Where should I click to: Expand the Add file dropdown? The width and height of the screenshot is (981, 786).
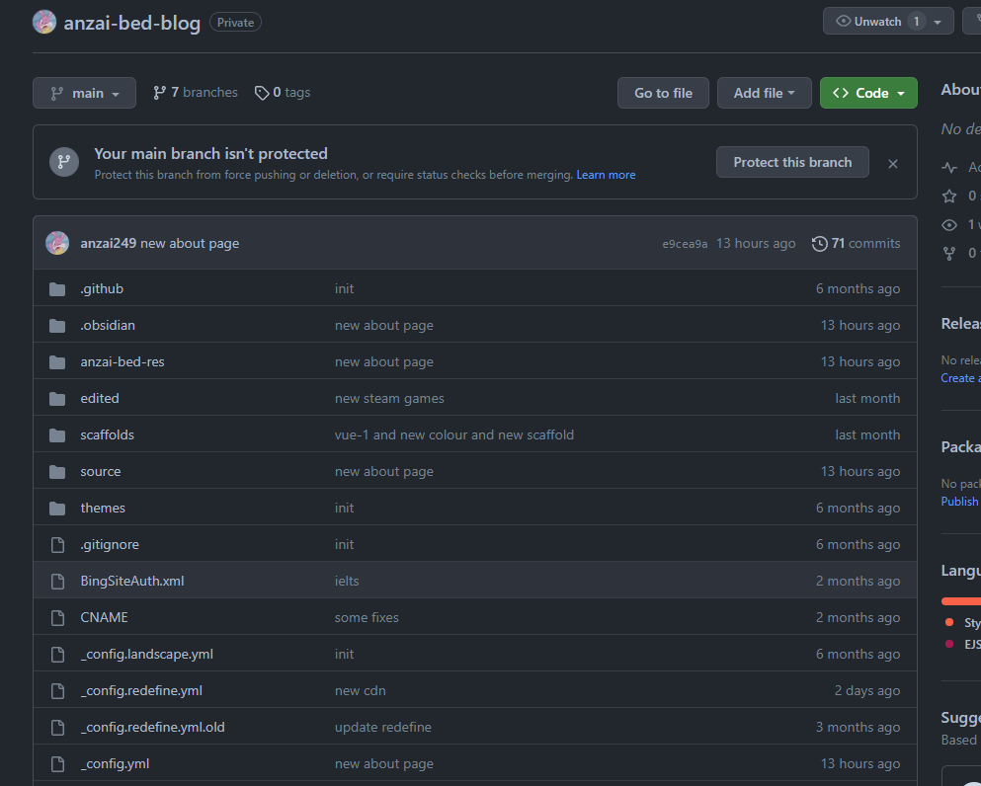tap(764, 93)
